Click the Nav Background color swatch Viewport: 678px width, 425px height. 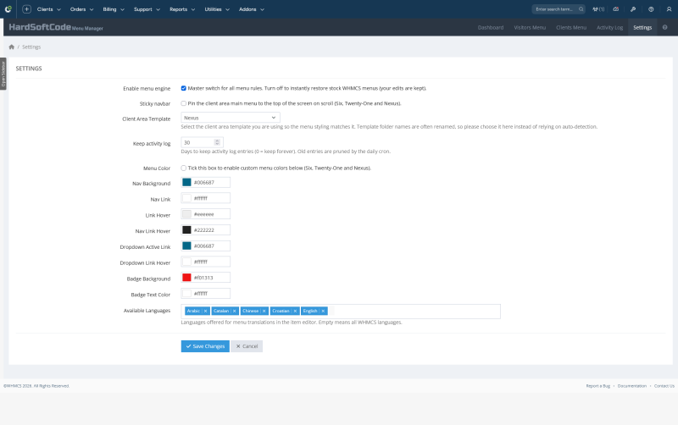click(x=186, y=182)
